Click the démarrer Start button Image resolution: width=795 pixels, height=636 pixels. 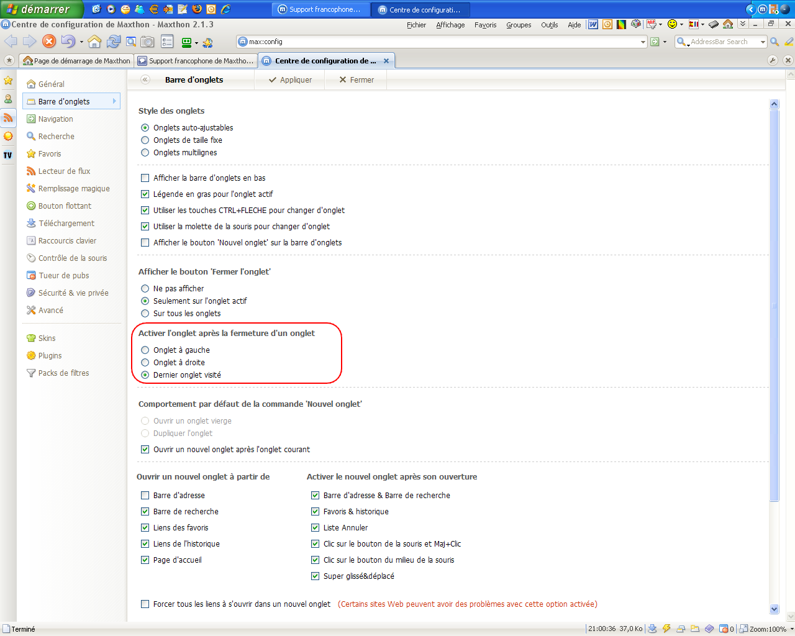pos(41,9)
